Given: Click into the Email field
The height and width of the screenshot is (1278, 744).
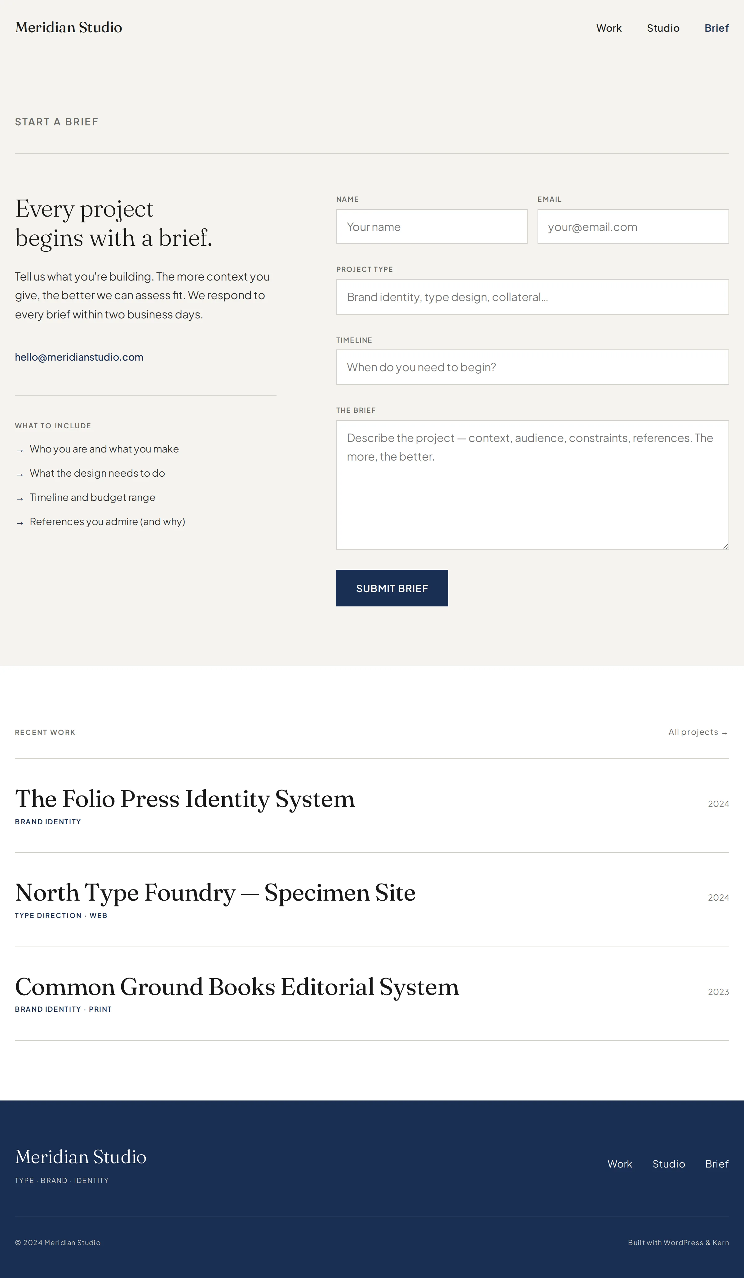Looking at the screenshot, I should [x=633, y=227].
